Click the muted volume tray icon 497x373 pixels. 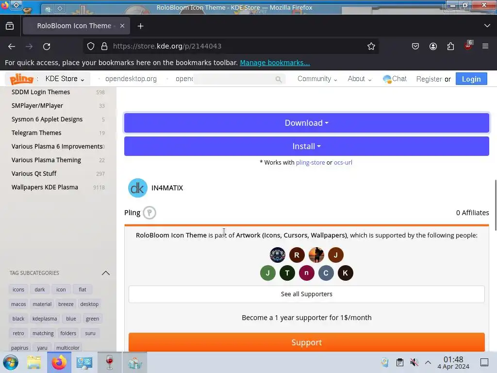click(x=414, y=362)
